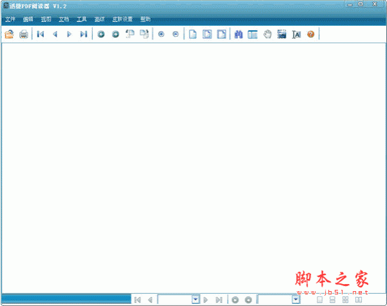The height and width of the screenshot is (306, 387).
Task: Zoom out with the minus icon
Action: tap(175, 34)
